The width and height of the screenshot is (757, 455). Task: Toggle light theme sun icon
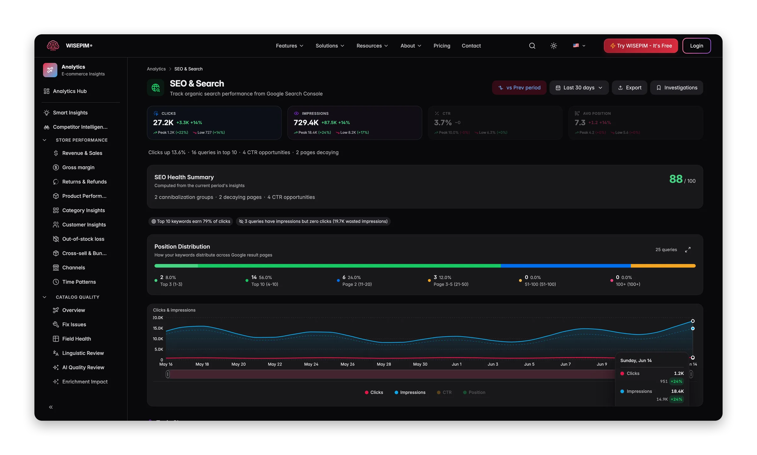[x=554, y=46]
